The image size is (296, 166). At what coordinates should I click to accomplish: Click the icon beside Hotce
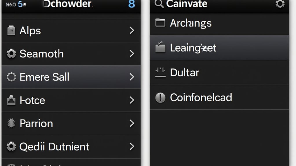pyautogui.click(x=11, y=100)
